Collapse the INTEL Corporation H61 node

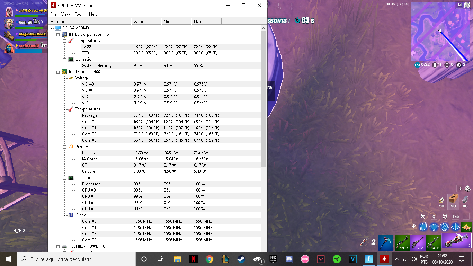coord(58,34)
